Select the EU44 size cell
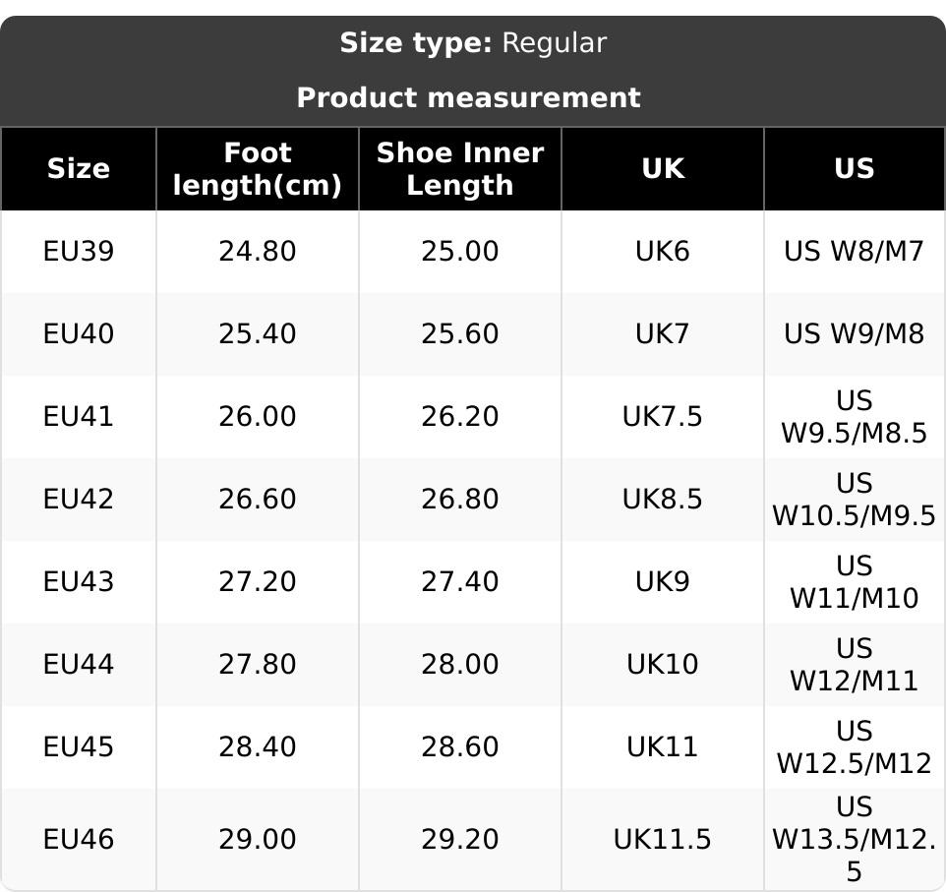The image size is (946, 892). 79,665
